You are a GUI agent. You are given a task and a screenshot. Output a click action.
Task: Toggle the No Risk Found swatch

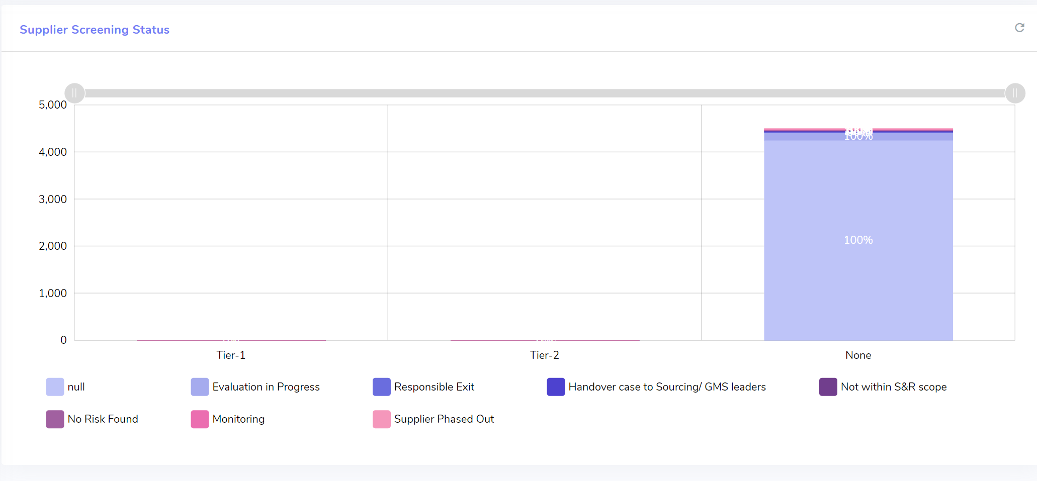[55, 419]
